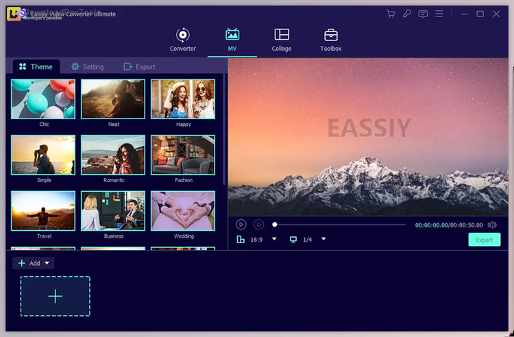Image resolution: width=514 pixels, height=337 pixels.
Task: Choose the Fashion theme thumbnail
Action: [183, 155]
